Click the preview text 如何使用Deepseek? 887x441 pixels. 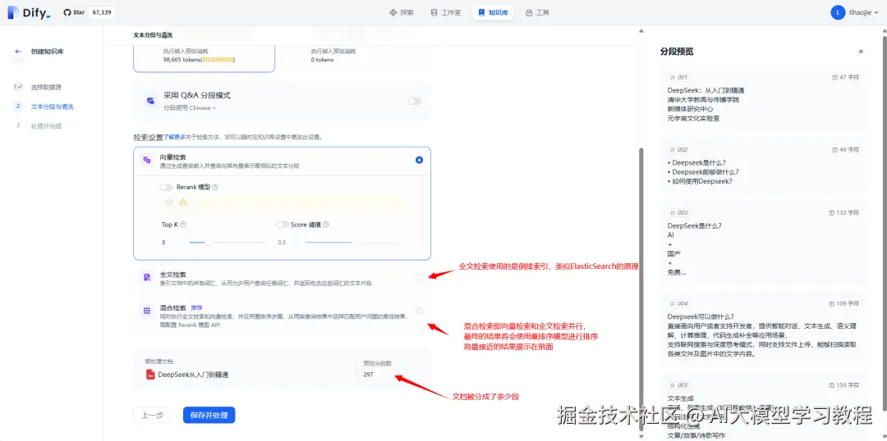[701, 181]
